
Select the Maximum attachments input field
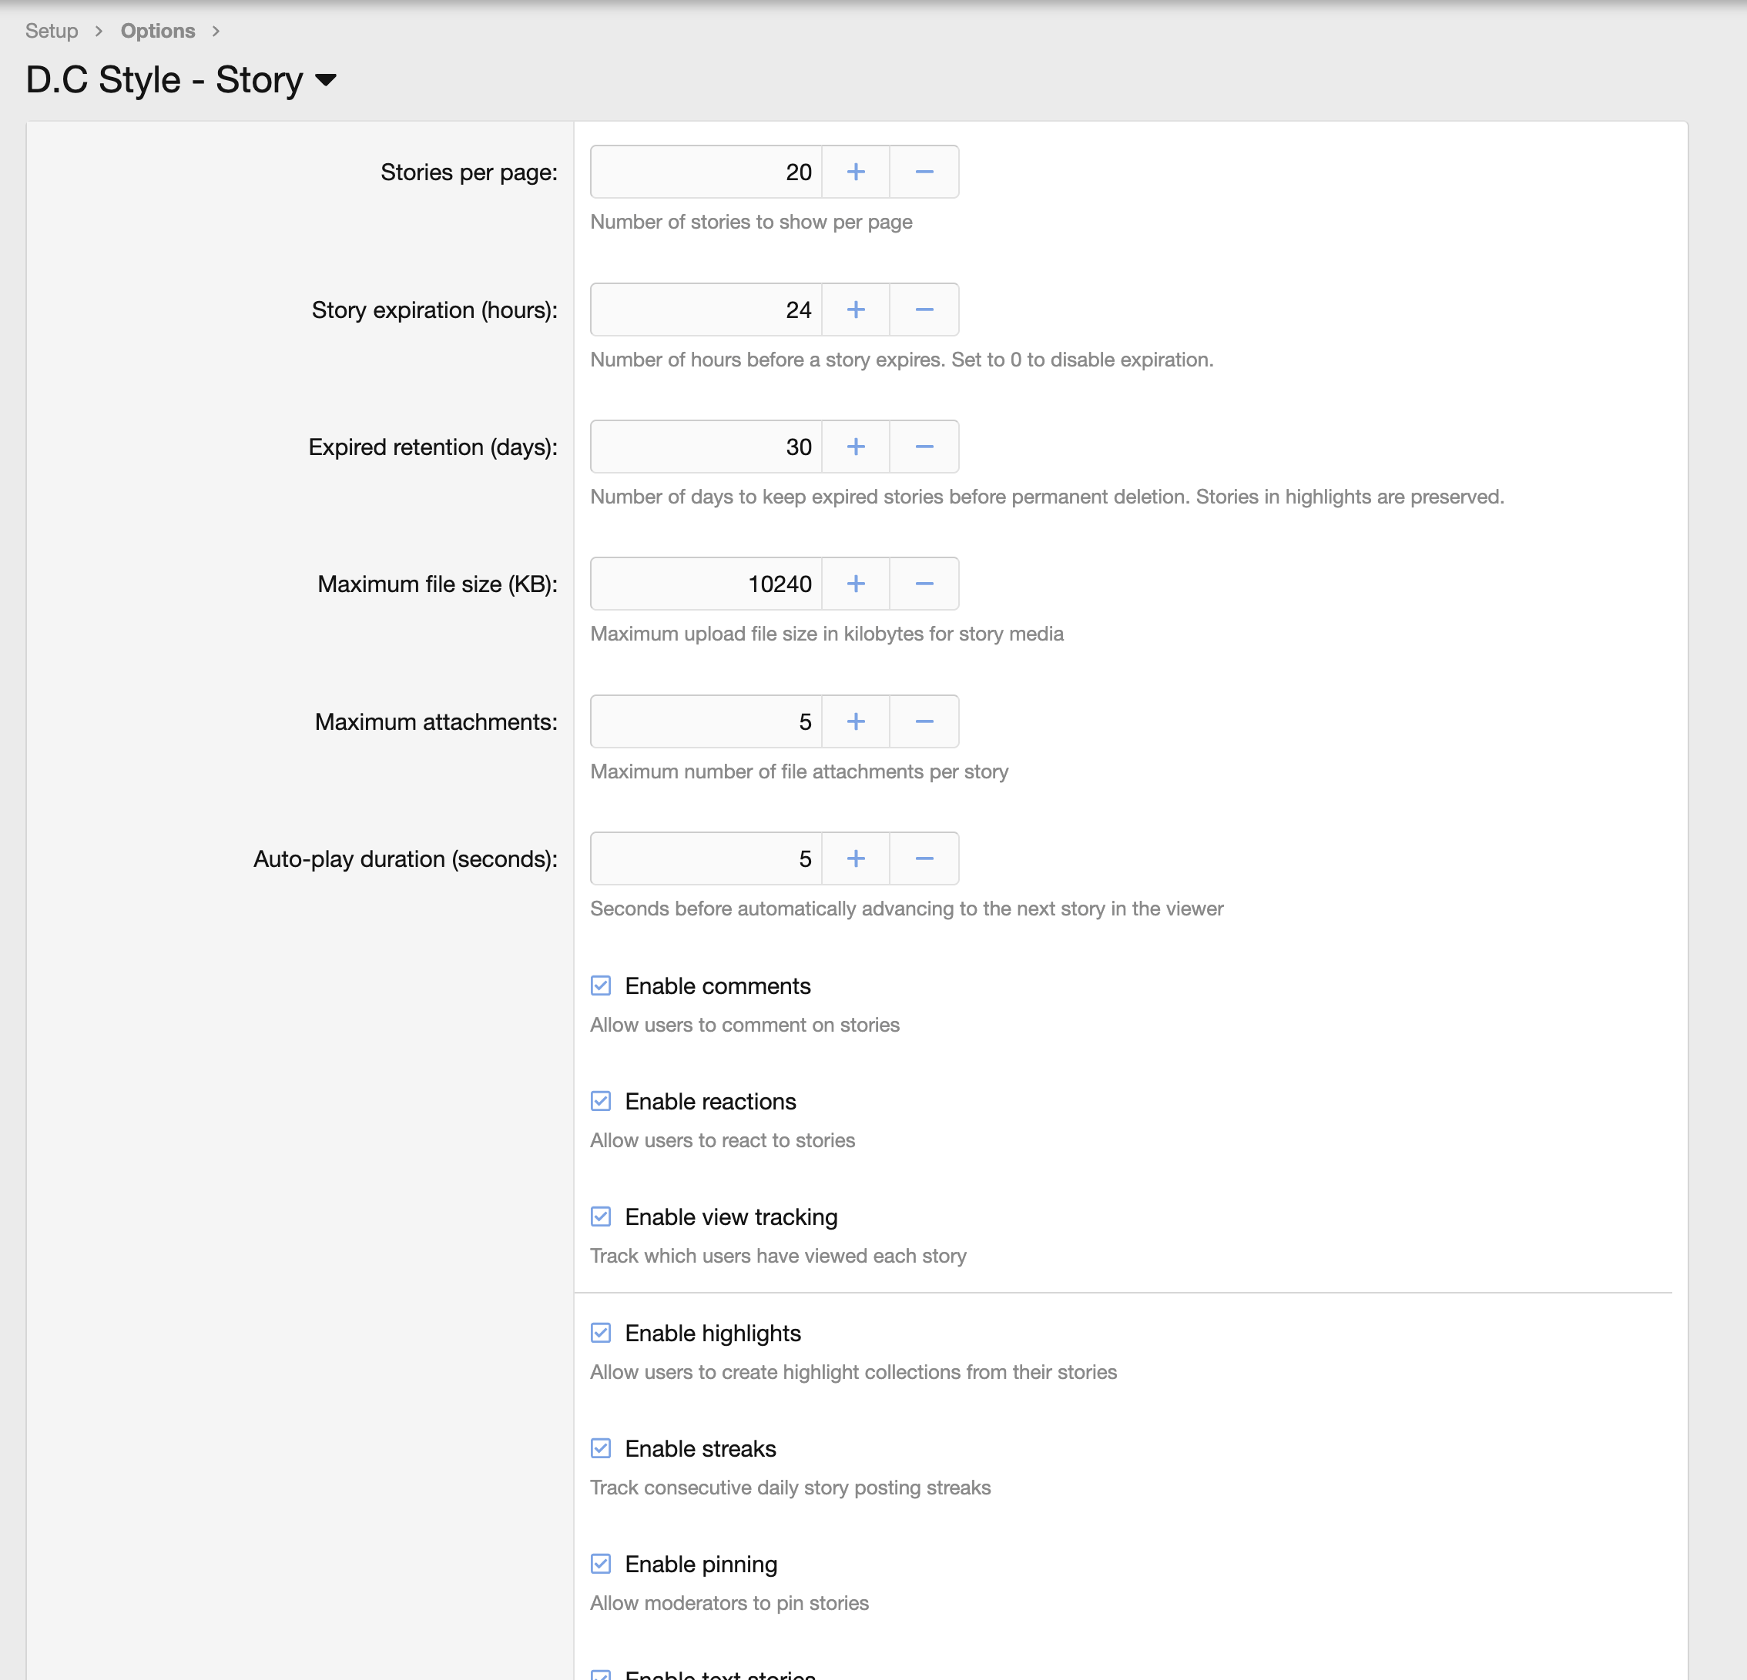704,721
